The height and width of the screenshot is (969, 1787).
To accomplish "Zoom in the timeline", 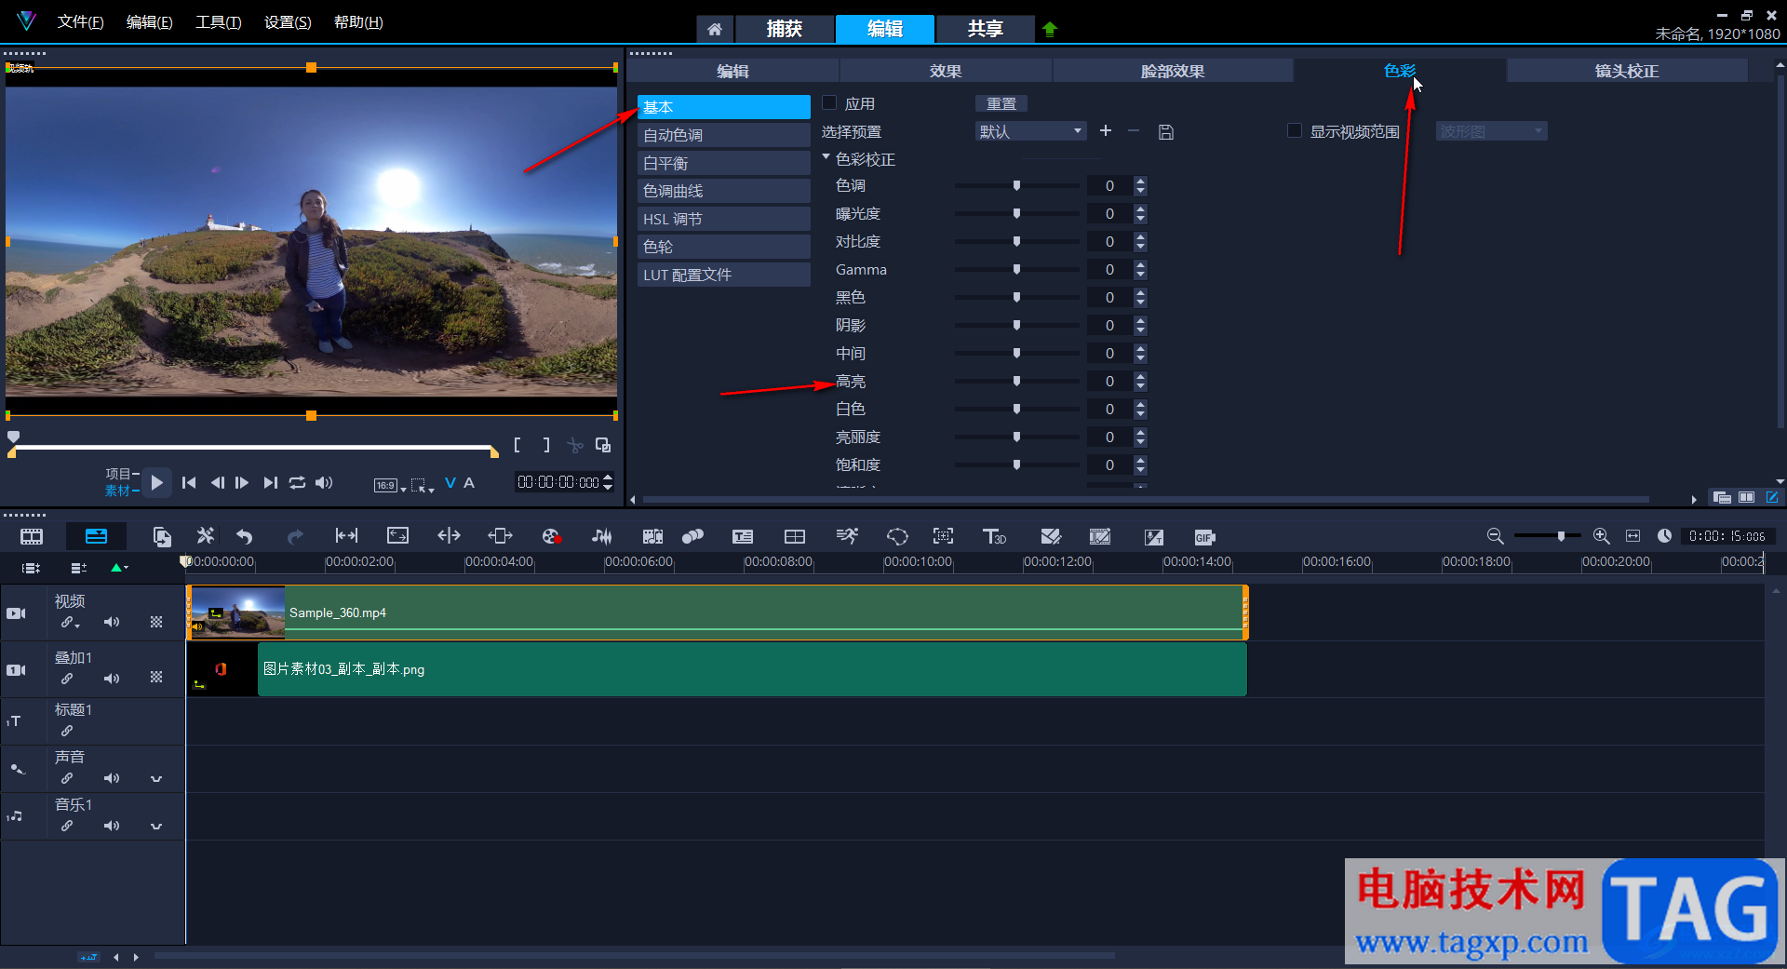I will click(x=1601, y=536).
